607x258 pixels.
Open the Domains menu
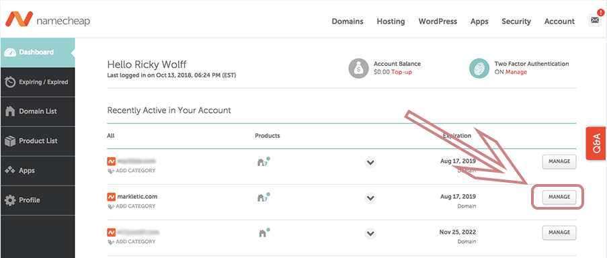click(x=348, y=21)
